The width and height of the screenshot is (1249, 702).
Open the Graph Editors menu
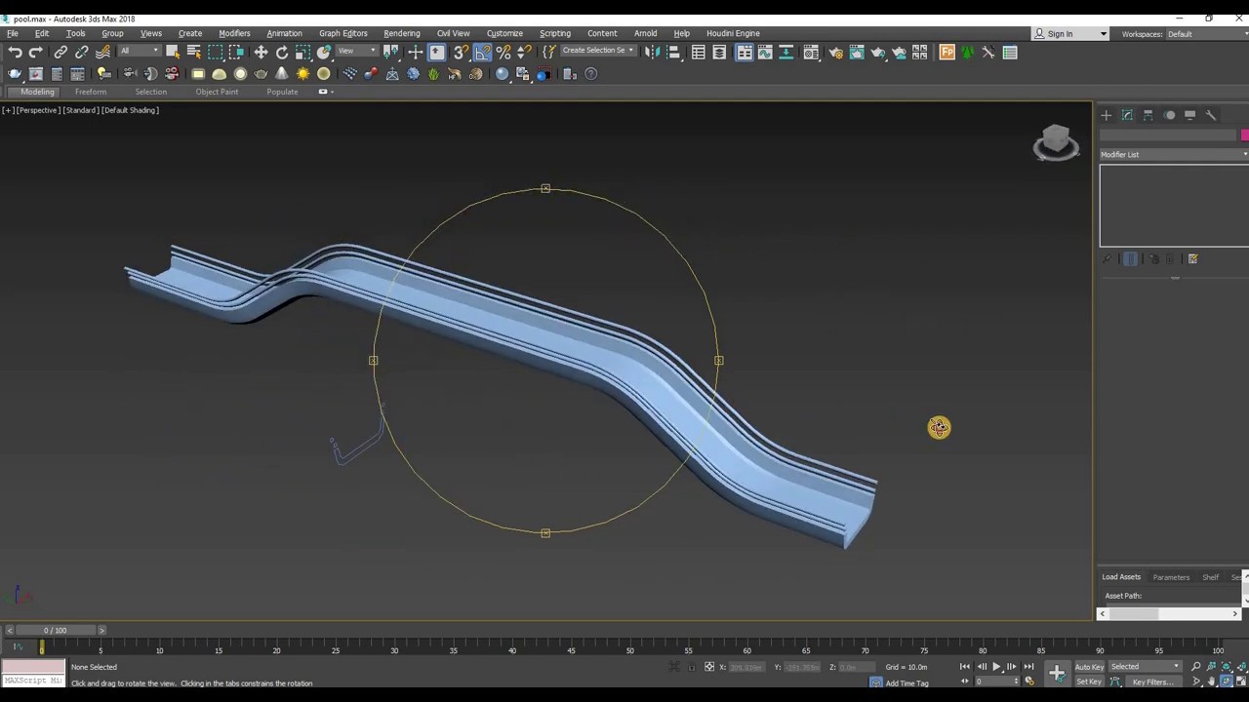[342, 33]
